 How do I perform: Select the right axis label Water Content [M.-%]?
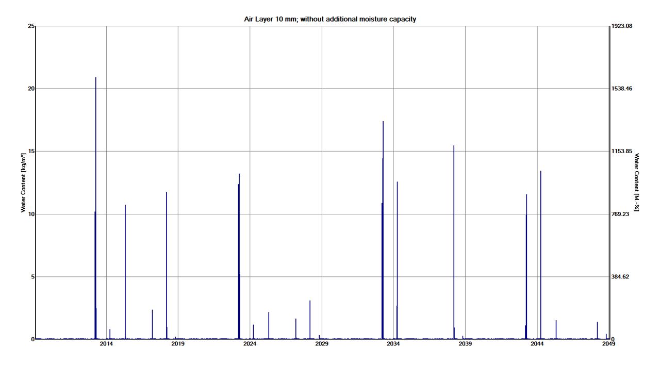pos(637,182)
